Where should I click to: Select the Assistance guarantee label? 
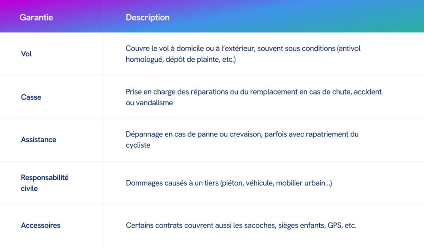[39, 140]
